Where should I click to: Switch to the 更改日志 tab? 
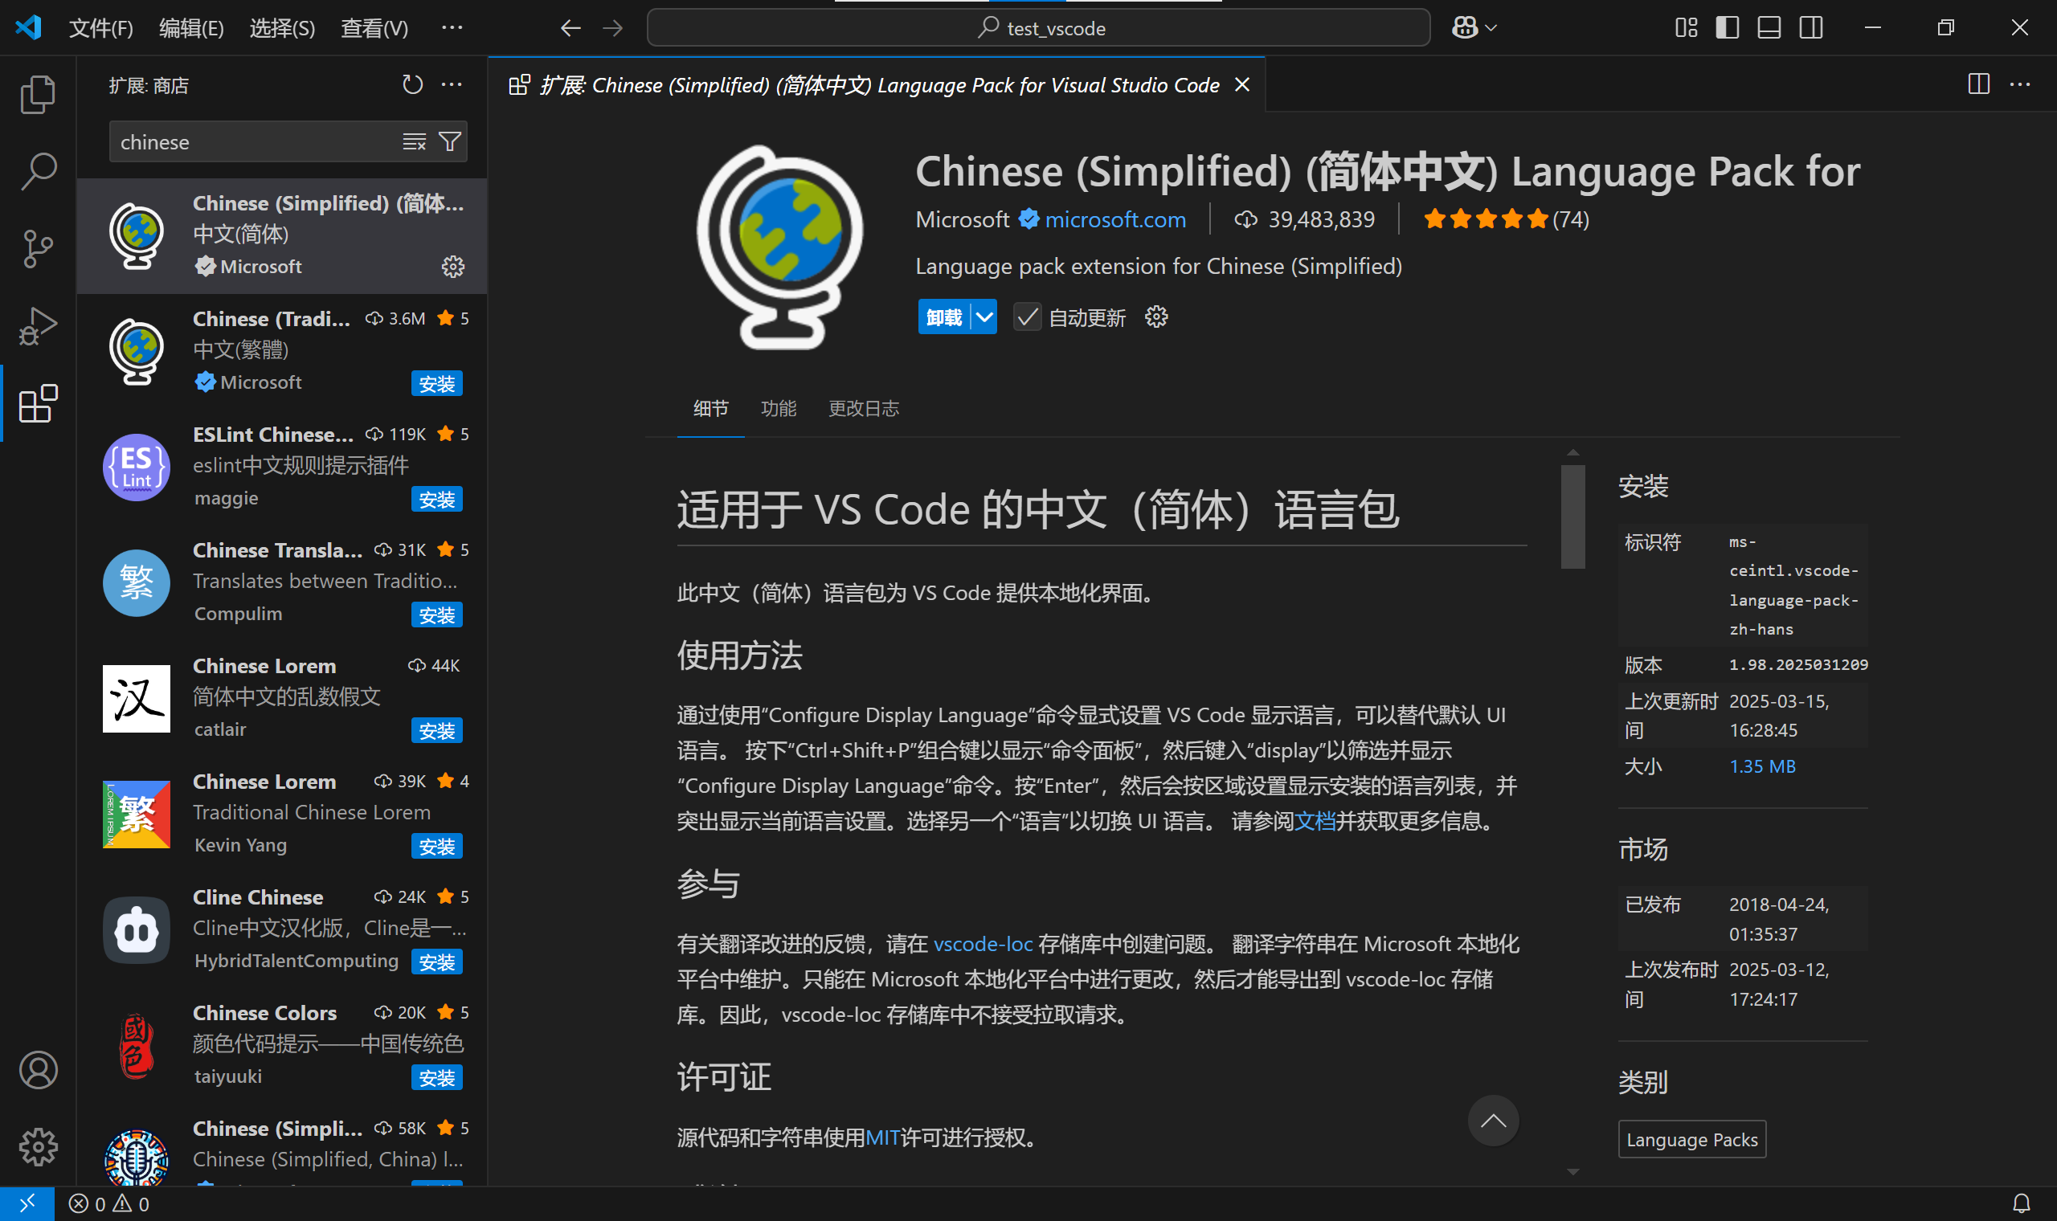[x=863, y=408]
